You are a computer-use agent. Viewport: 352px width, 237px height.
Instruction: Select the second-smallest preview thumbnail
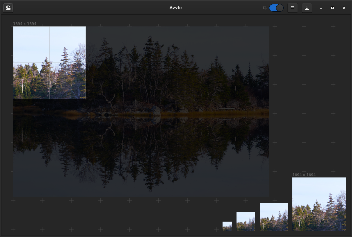pos(246,222)
